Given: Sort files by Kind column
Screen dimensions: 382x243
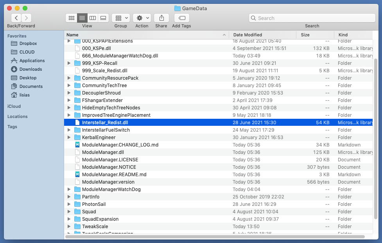Looking at the screenshot, I should (353, 35).
